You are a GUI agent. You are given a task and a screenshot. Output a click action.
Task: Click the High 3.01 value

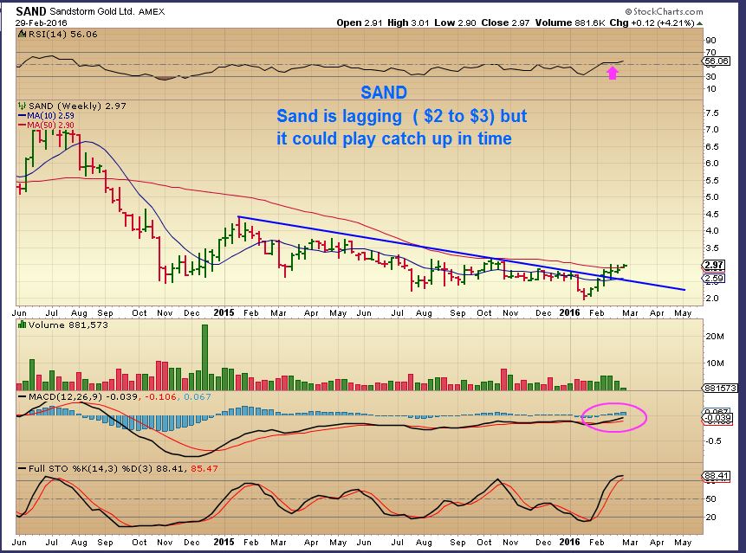click(x=409, y=23)
